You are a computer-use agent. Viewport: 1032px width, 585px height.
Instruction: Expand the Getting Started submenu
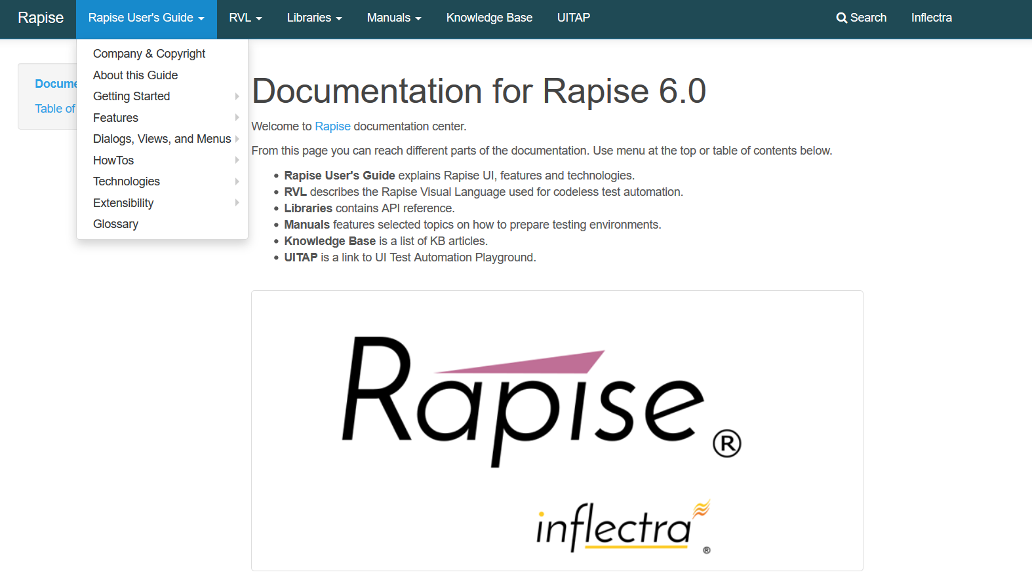tap(131, 96)
